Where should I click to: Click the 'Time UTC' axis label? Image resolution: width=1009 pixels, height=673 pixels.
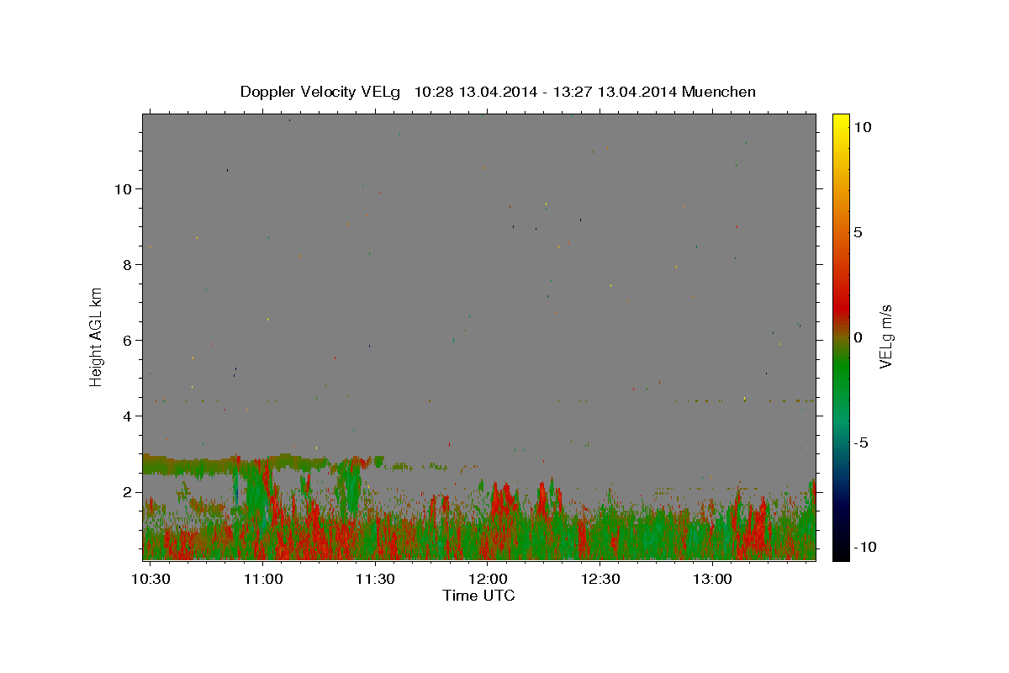[x=478, y=596]
